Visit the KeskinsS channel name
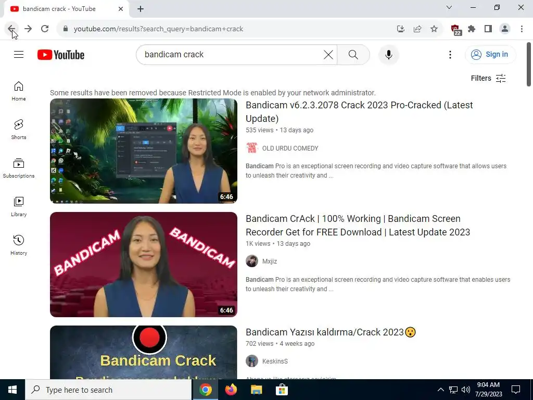The image size is (533, 400). 275,361
